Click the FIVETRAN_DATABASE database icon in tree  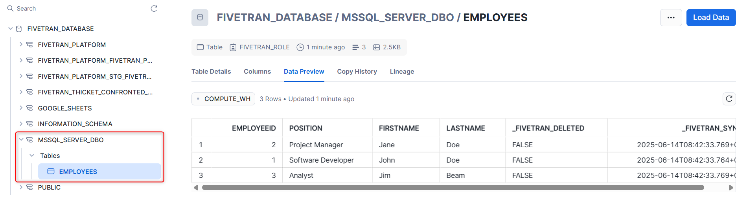coord(19,29)
